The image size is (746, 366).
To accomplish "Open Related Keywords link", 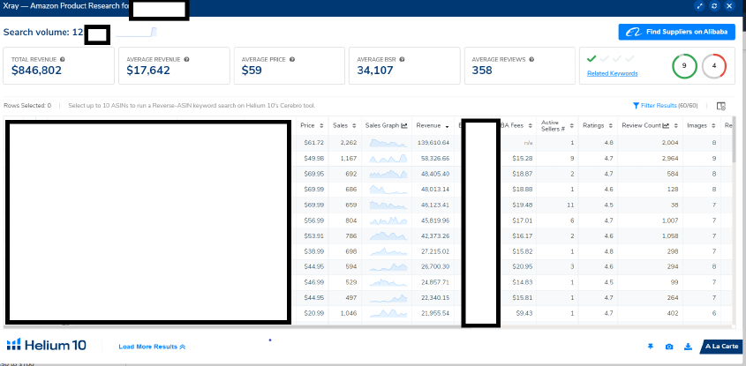I will (613, 74).
